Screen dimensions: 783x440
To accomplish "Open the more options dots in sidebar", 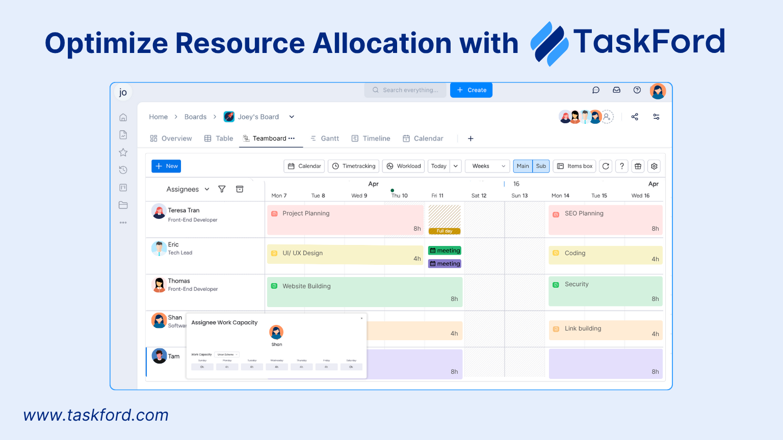I will pos(123,223).
